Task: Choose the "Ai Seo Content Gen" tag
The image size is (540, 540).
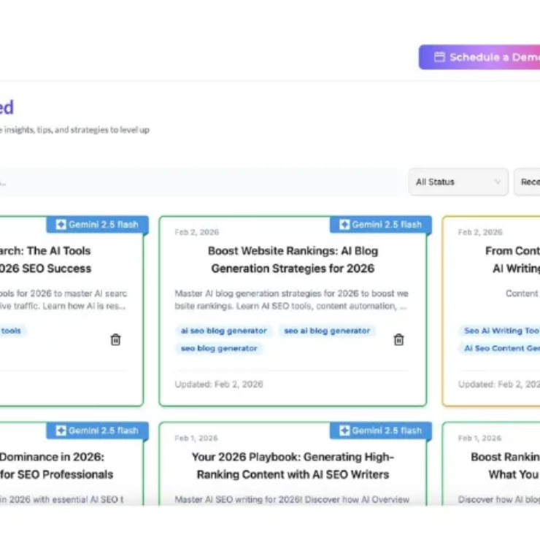Action: [501, 348]
